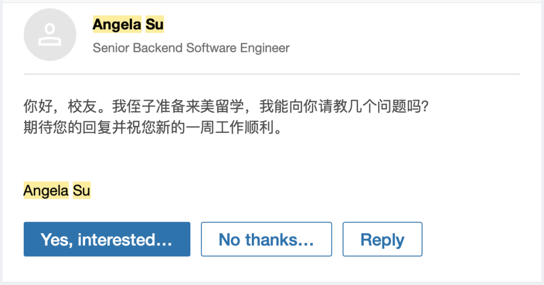Click the horizontal divider under sender header

(272, 74)
